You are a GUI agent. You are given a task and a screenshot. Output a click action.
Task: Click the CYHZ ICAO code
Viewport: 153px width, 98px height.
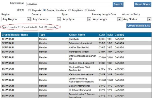coord(102,47)
